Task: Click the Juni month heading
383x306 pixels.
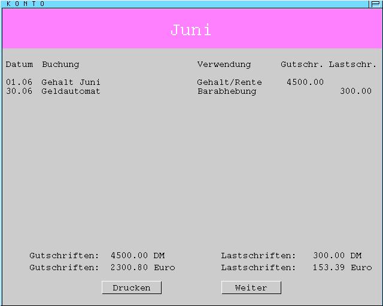Action: (x=191, y=30)
